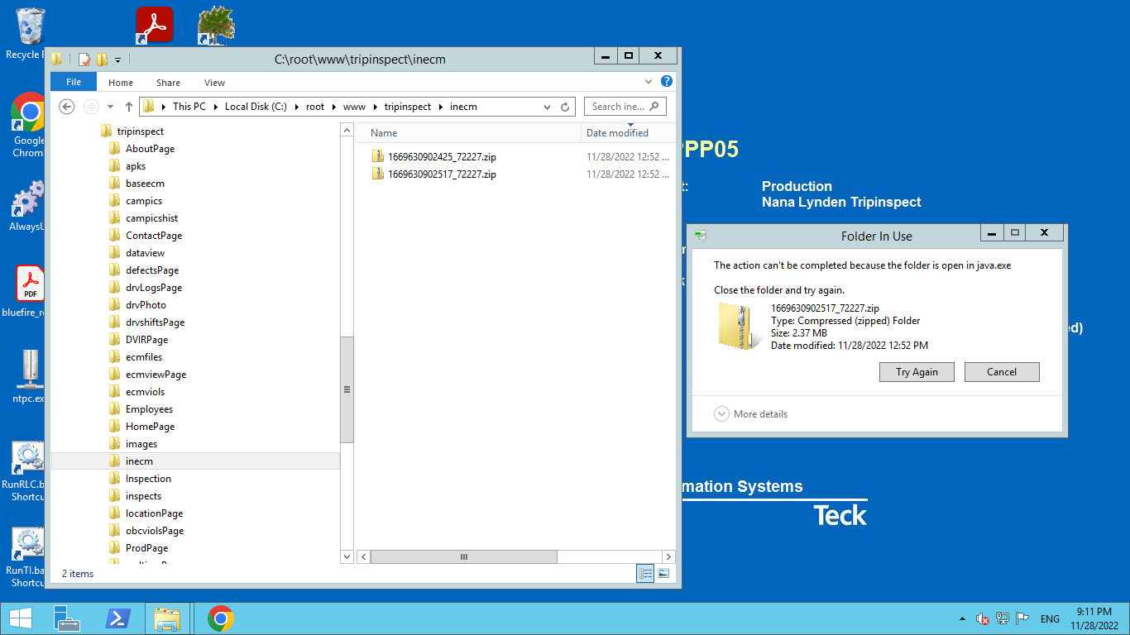Click www in the address breadcrumb
Viewport: 1130px width, 635px height.
coord(354,107)
